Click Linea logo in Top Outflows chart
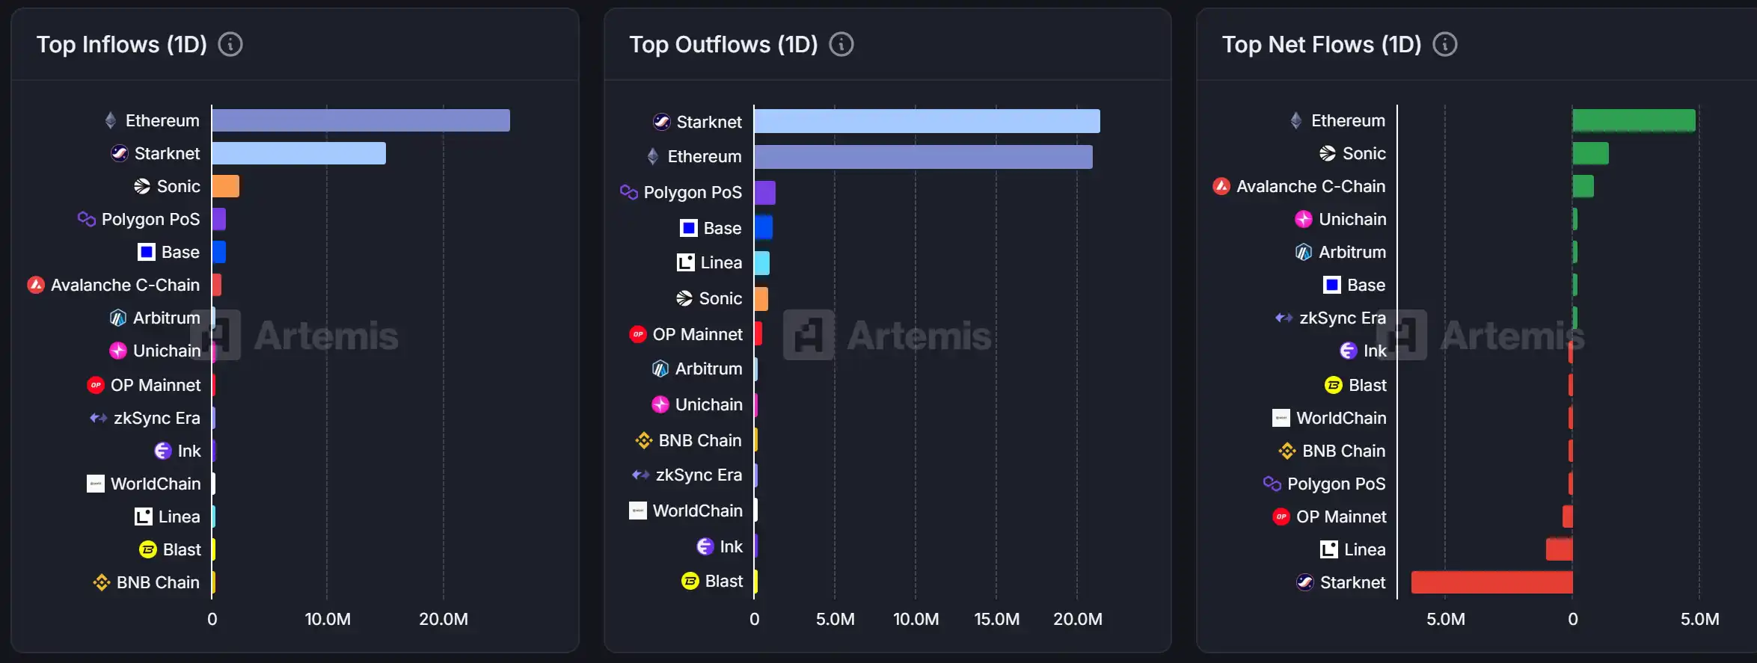 tap(685, 262)
